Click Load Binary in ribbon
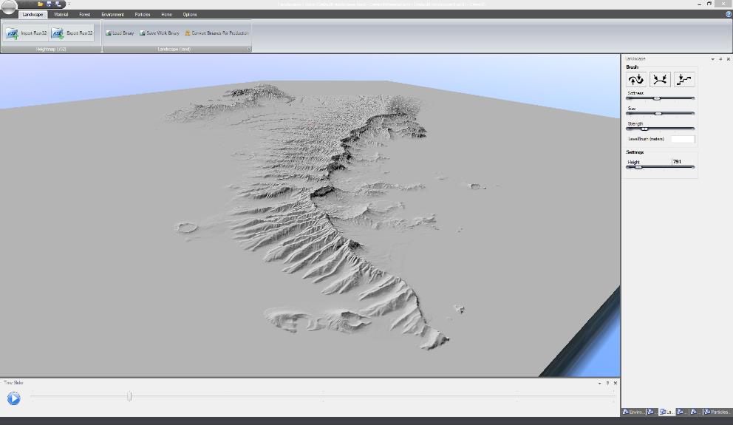Image resolution: width=733 pixels, height=425 pixels. (x=120, y=33)
